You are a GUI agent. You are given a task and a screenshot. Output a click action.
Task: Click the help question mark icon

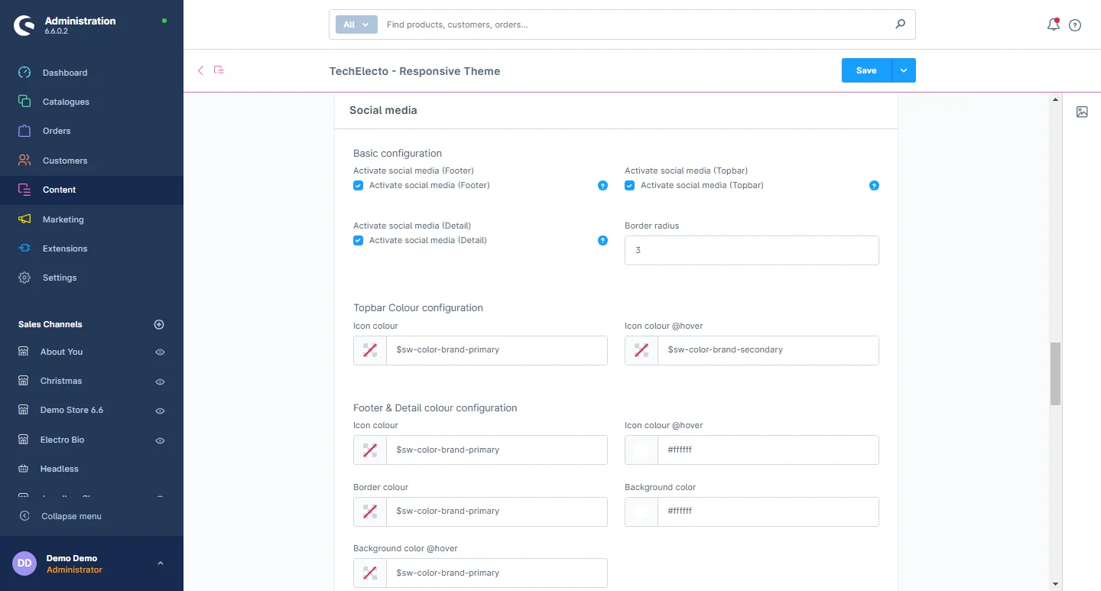(1075, 25)
